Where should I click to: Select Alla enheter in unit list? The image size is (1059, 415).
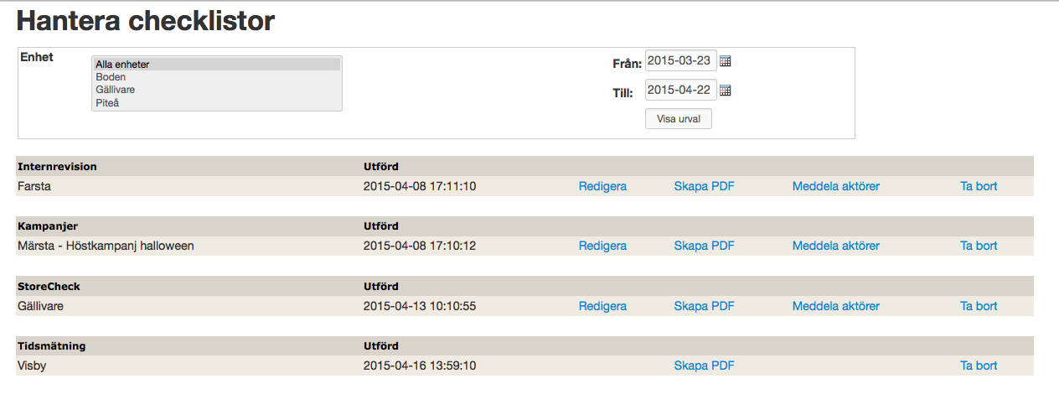tap(216, 64)
